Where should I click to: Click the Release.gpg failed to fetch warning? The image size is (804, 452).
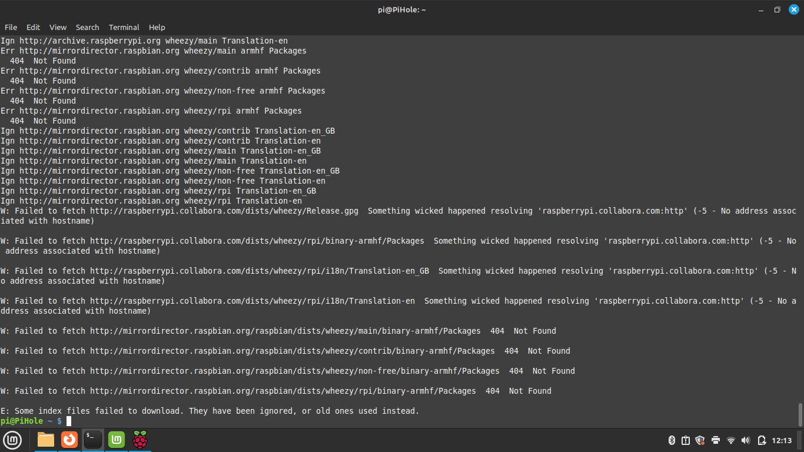click(x=398, y=216)
